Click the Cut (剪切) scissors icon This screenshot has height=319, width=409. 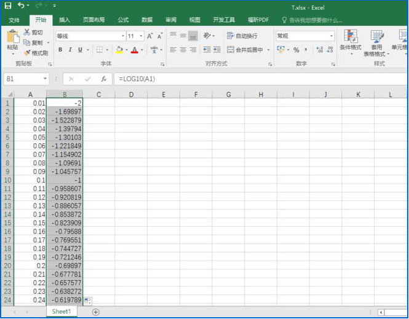coord(33,33)
